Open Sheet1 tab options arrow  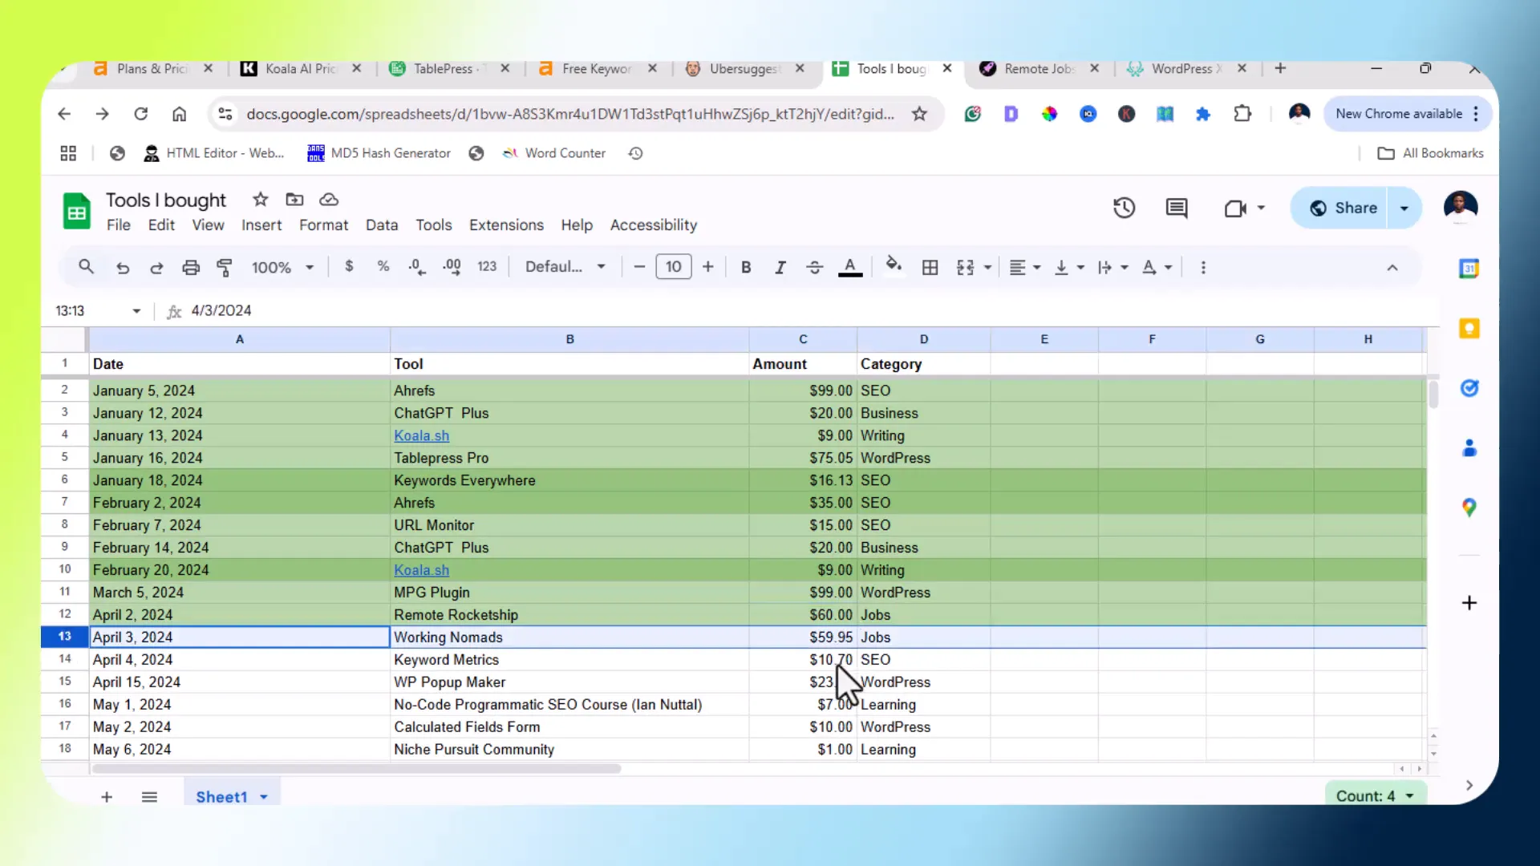tap(263, 797)
